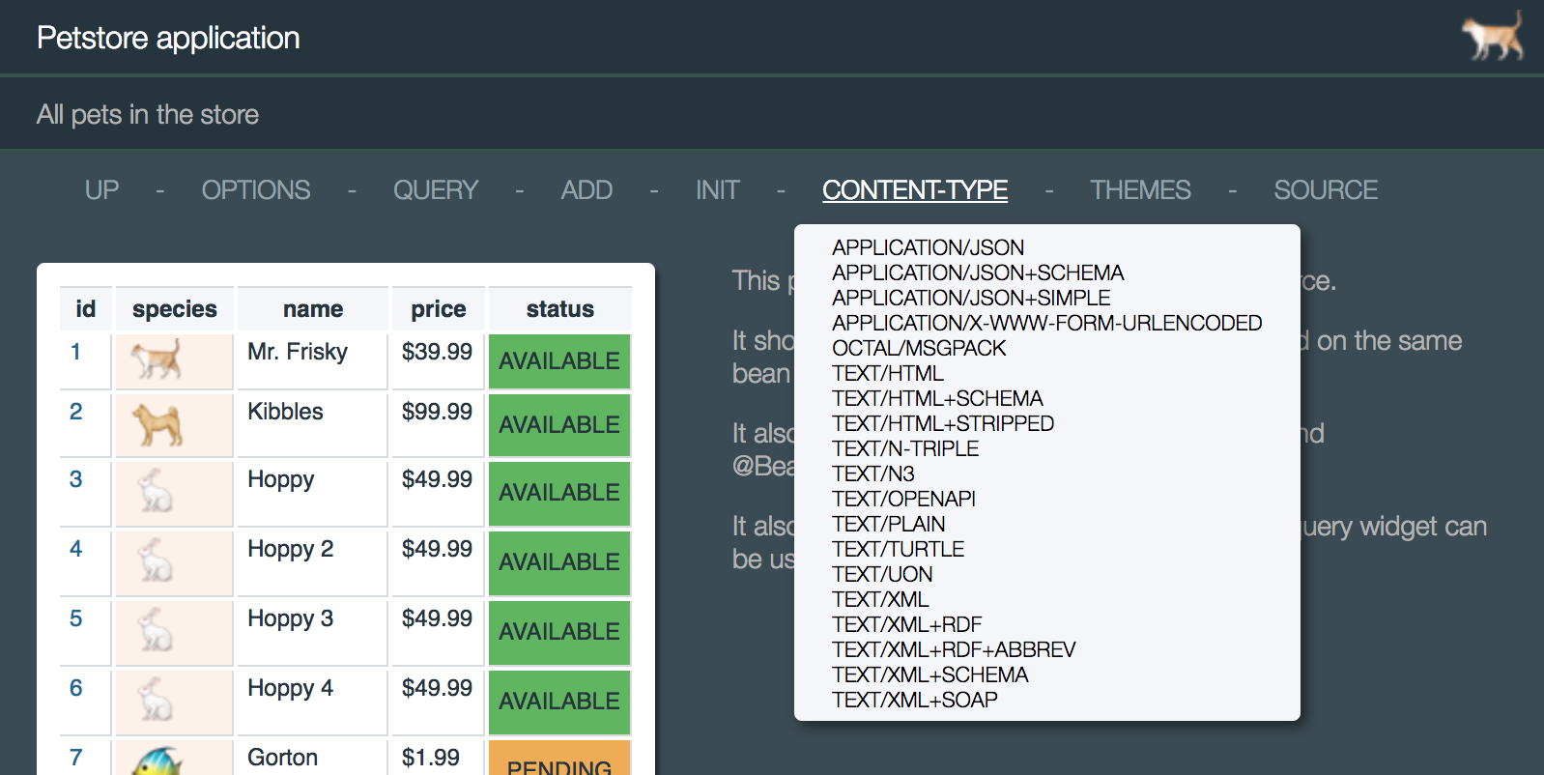This screenshot has height=775, width=1544.
Task: Click the cat logo in header
Action: [x=1493, y=37]
